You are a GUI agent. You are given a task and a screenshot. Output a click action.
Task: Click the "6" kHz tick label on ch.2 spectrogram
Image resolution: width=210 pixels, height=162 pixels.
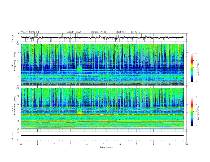19,105
